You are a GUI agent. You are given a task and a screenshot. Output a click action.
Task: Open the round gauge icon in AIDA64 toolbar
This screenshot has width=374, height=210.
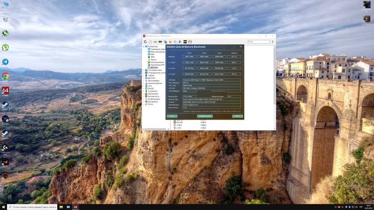190,42
